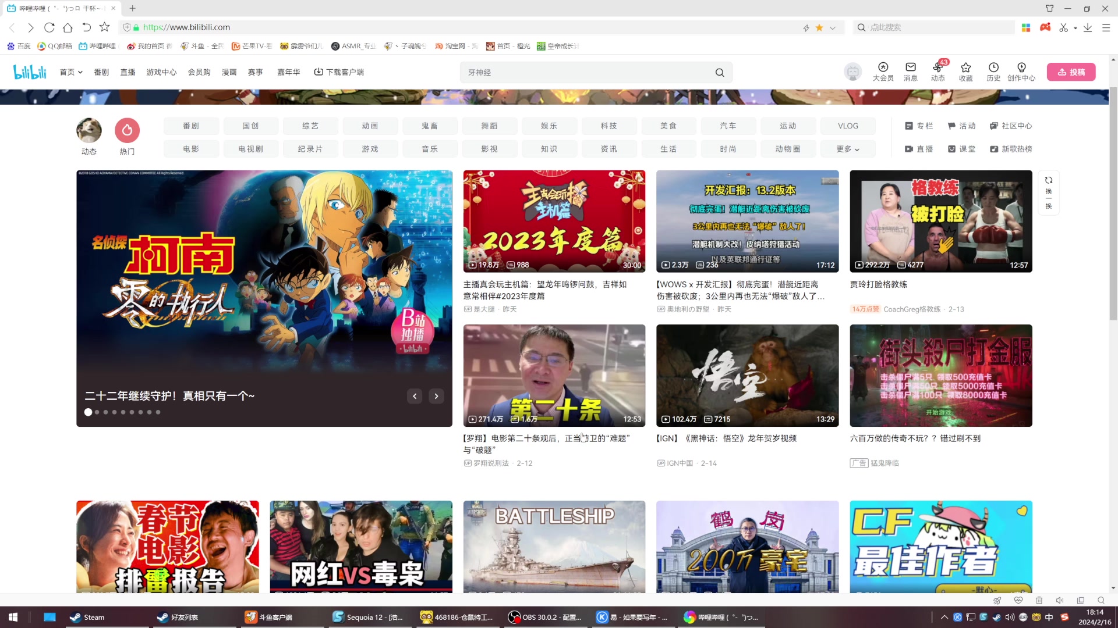This screenshot has height=628, width=1118.
Task: Open the 大会员 membership icon
Action: 883,72
